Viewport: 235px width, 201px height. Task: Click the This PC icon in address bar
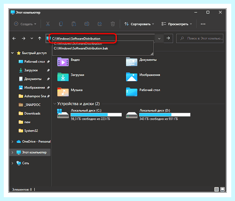coord(48,38)
